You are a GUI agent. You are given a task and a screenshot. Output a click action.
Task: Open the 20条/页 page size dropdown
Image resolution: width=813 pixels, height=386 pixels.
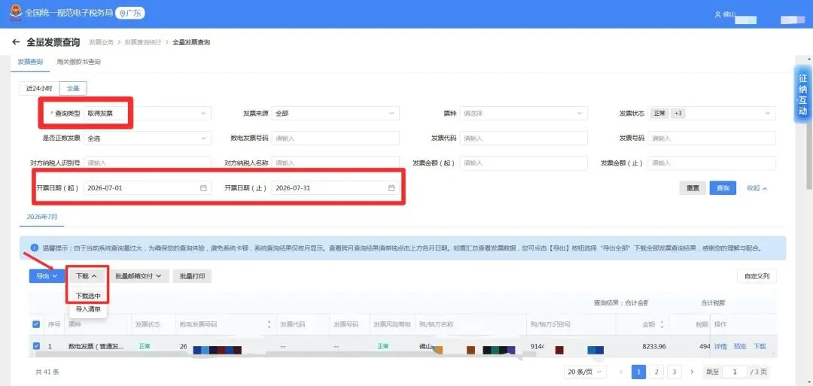point(585,372)
